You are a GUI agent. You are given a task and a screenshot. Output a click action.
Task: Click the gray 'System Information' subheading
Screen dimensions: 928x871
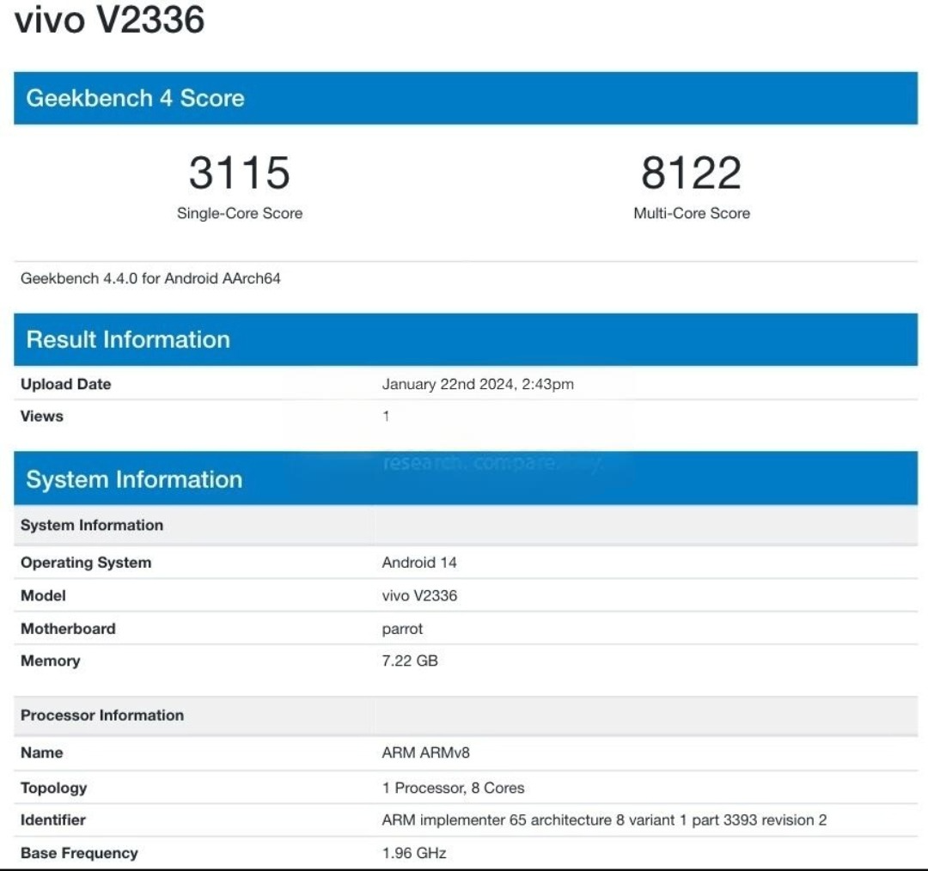(92, 525)
